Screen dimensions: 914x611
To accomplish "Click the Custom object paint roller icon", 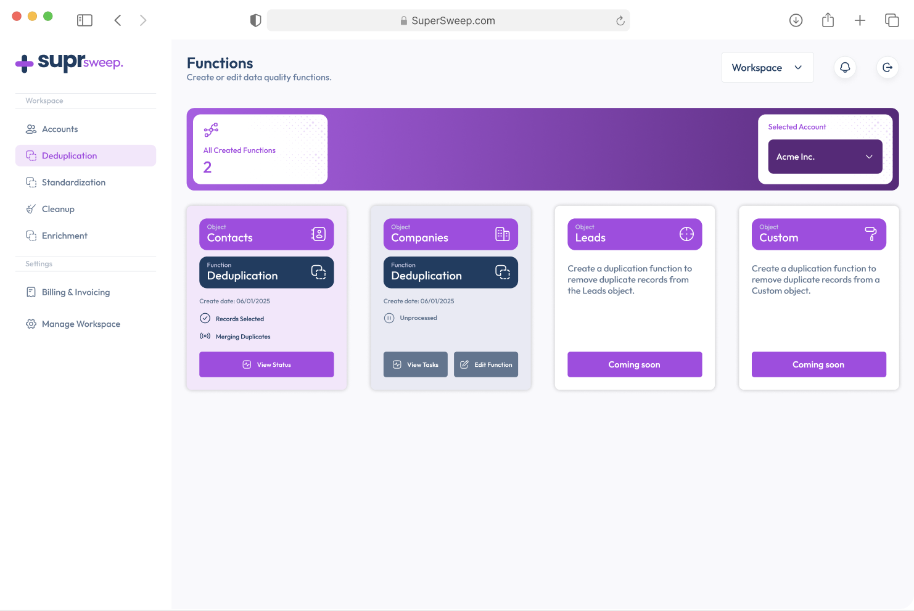I will coord(870,234).
